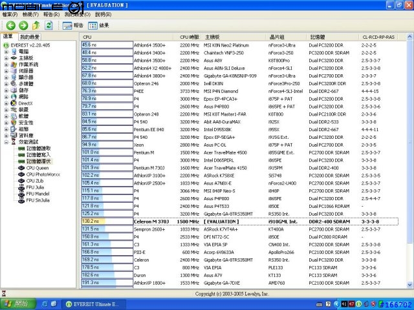The image size is (414, 310).
Task: Open the 結果 results toolbar button
Action: [98, 26]
